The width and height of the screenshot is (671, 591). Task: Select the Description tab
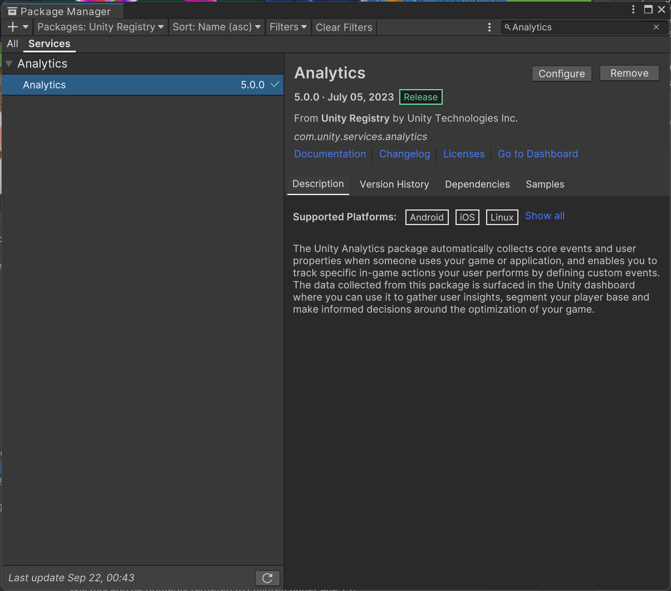318,184
